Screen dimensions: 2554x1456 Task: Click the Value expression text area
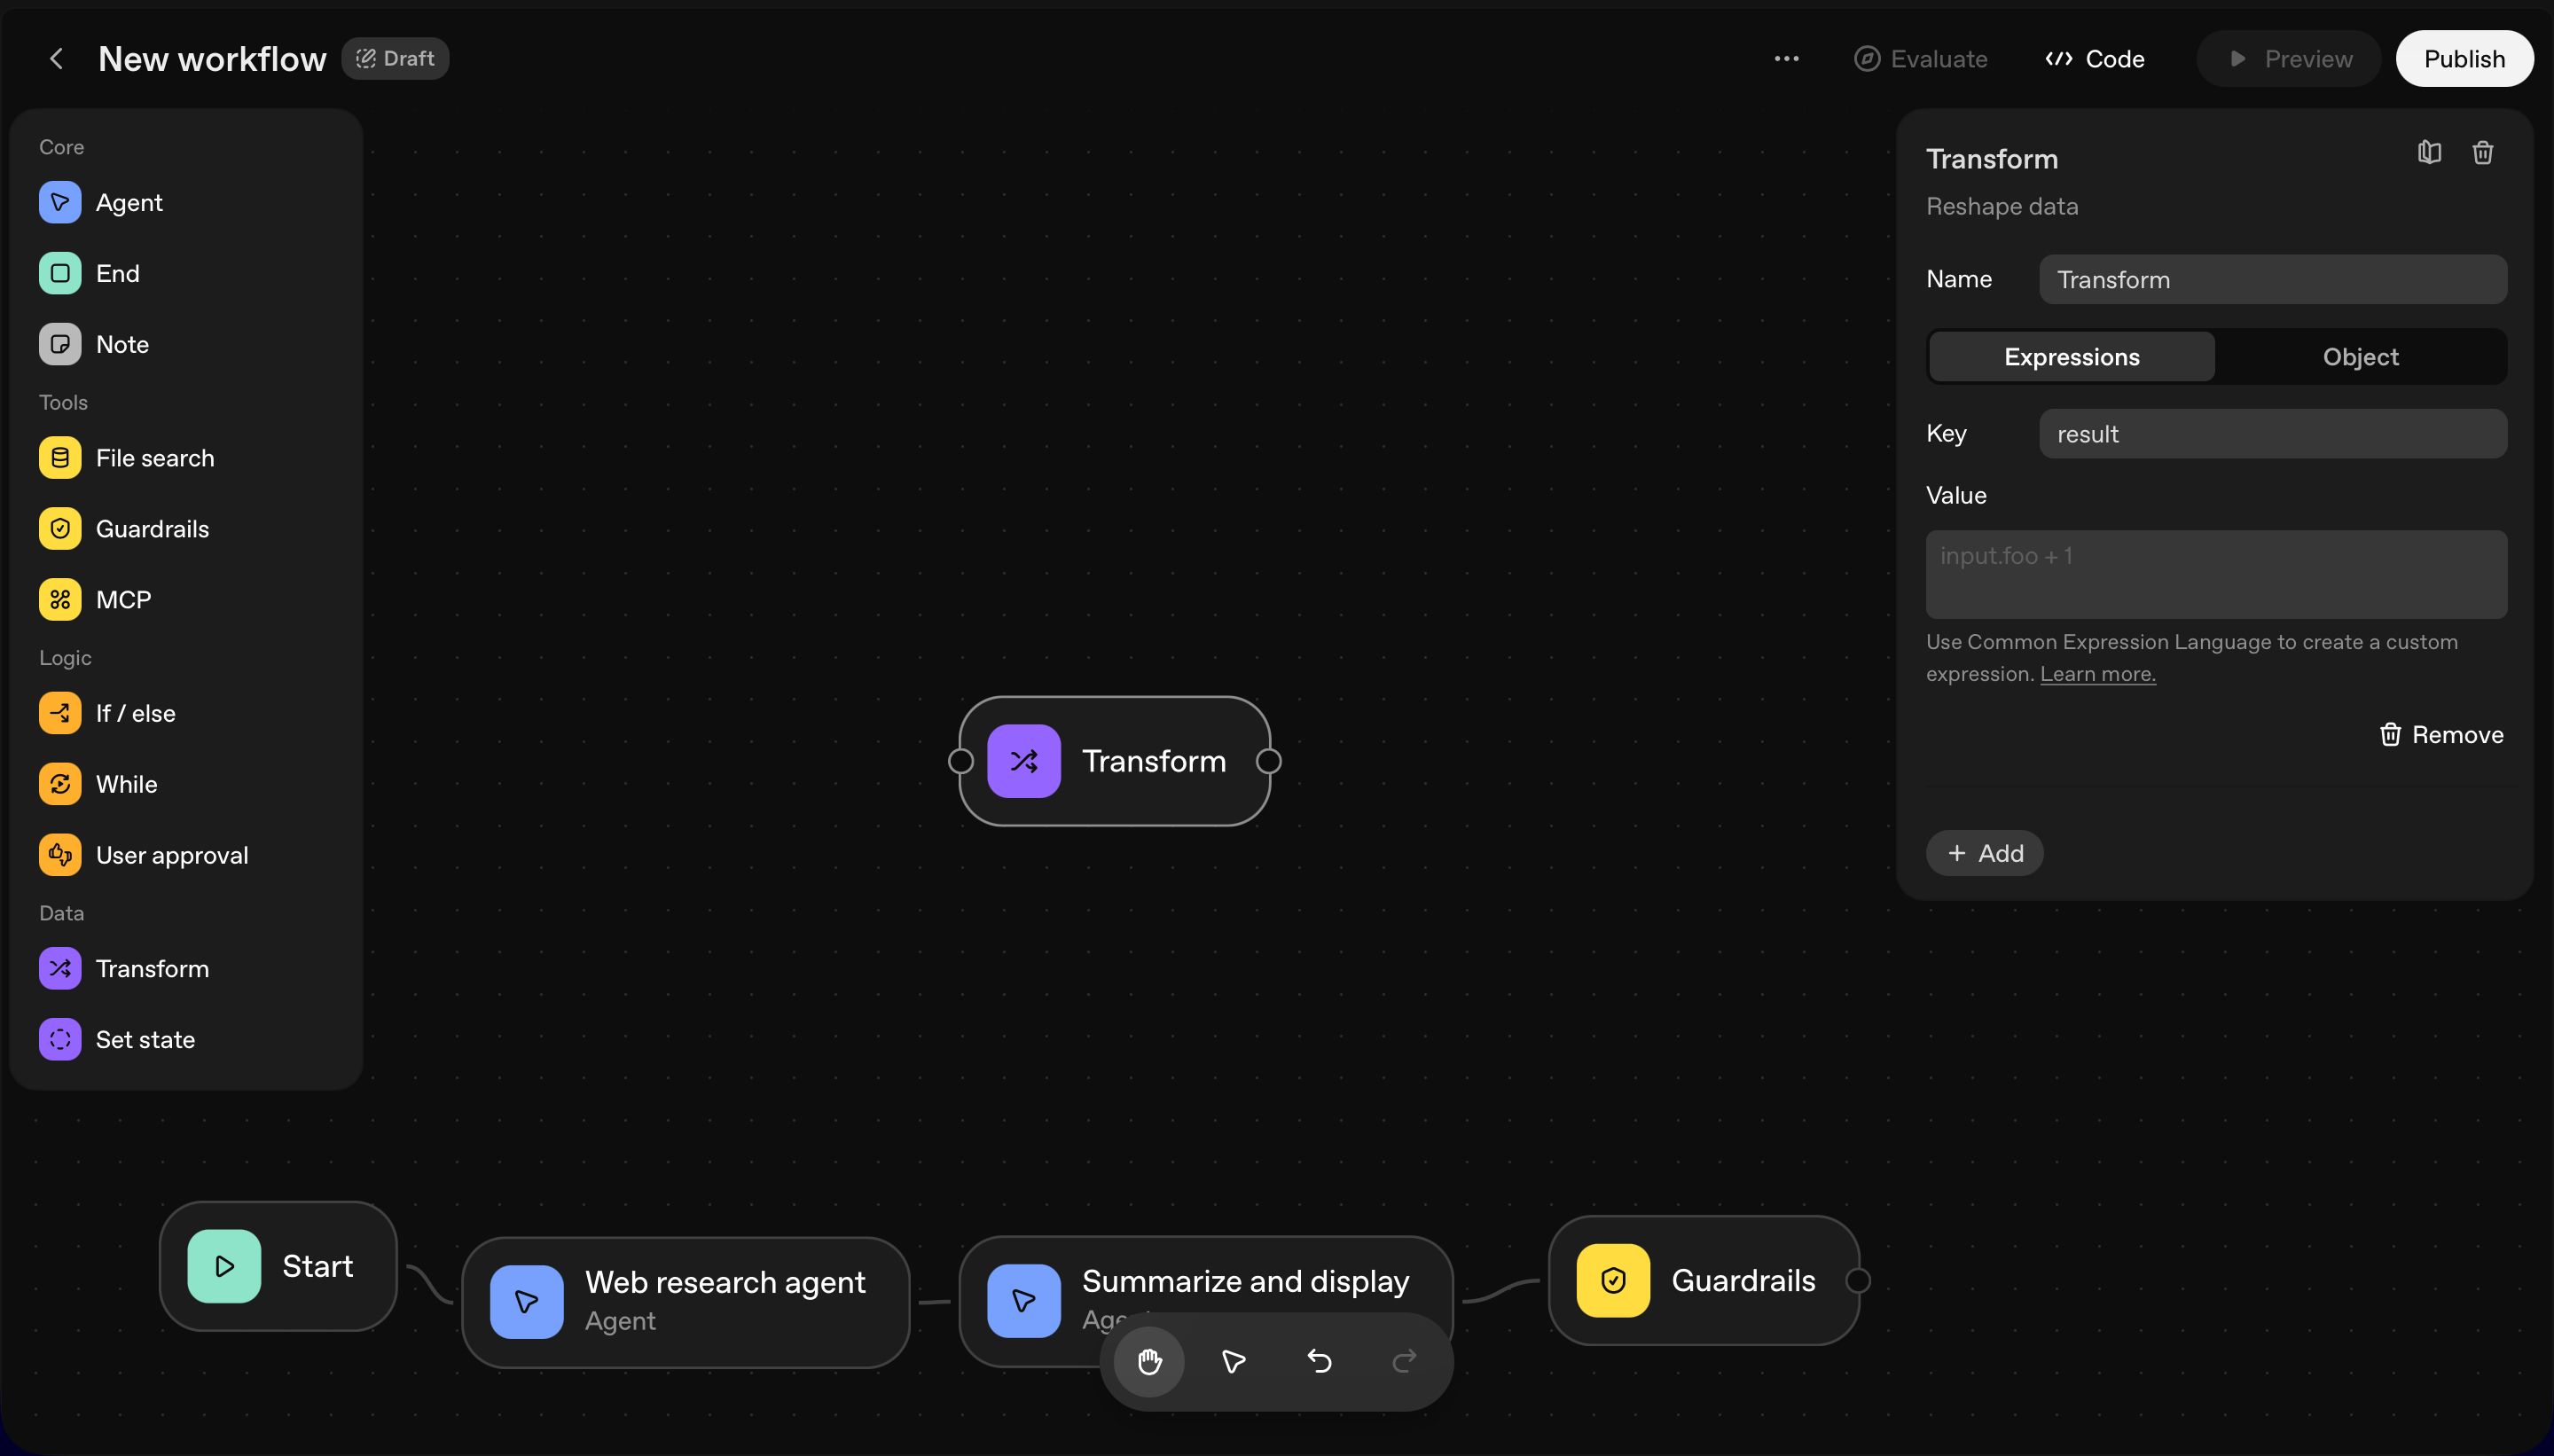[2215, 574]
